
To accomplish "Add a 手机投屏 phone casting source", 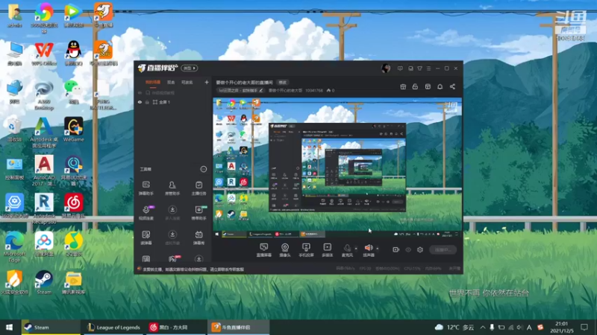I will (x=306, y=250).
